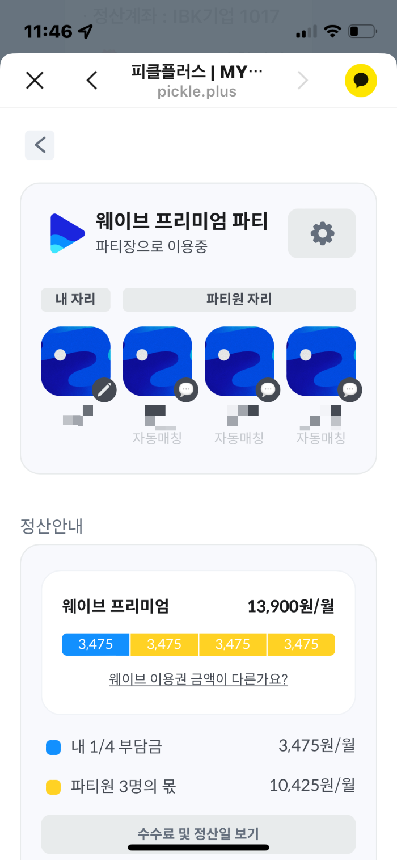Open the party settings gear icon

(x=322, y=233)
